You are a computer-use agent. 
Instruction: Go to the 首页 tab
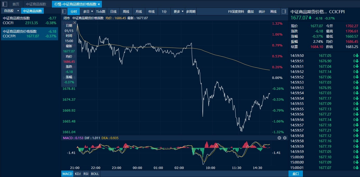[x=16, y=4]
